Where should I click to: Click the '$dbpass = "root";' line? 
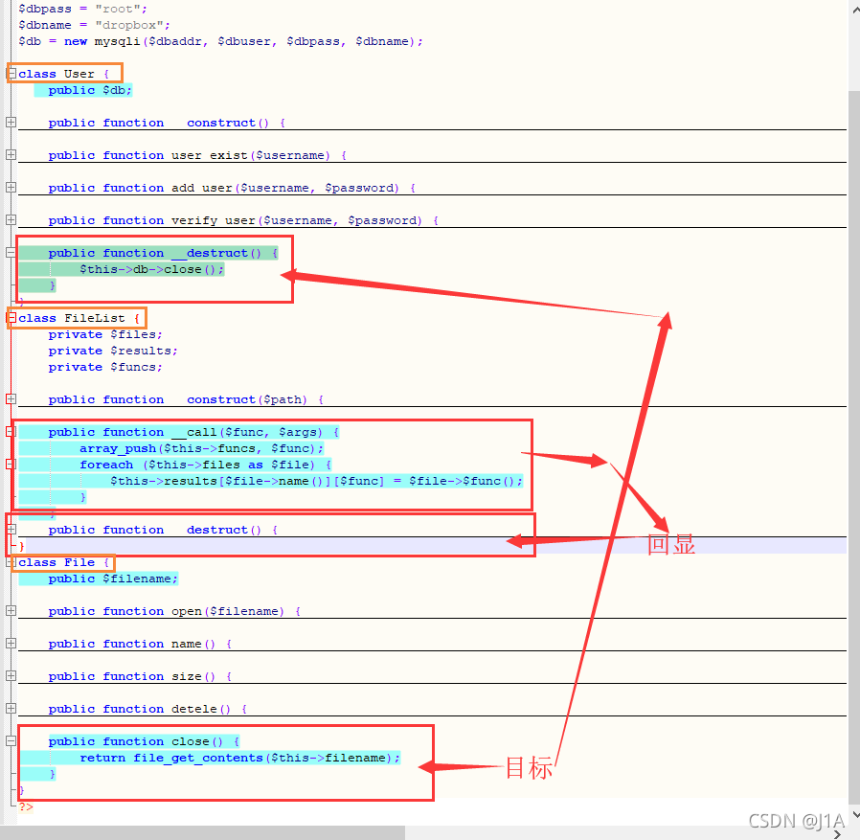tap(82, 9)
